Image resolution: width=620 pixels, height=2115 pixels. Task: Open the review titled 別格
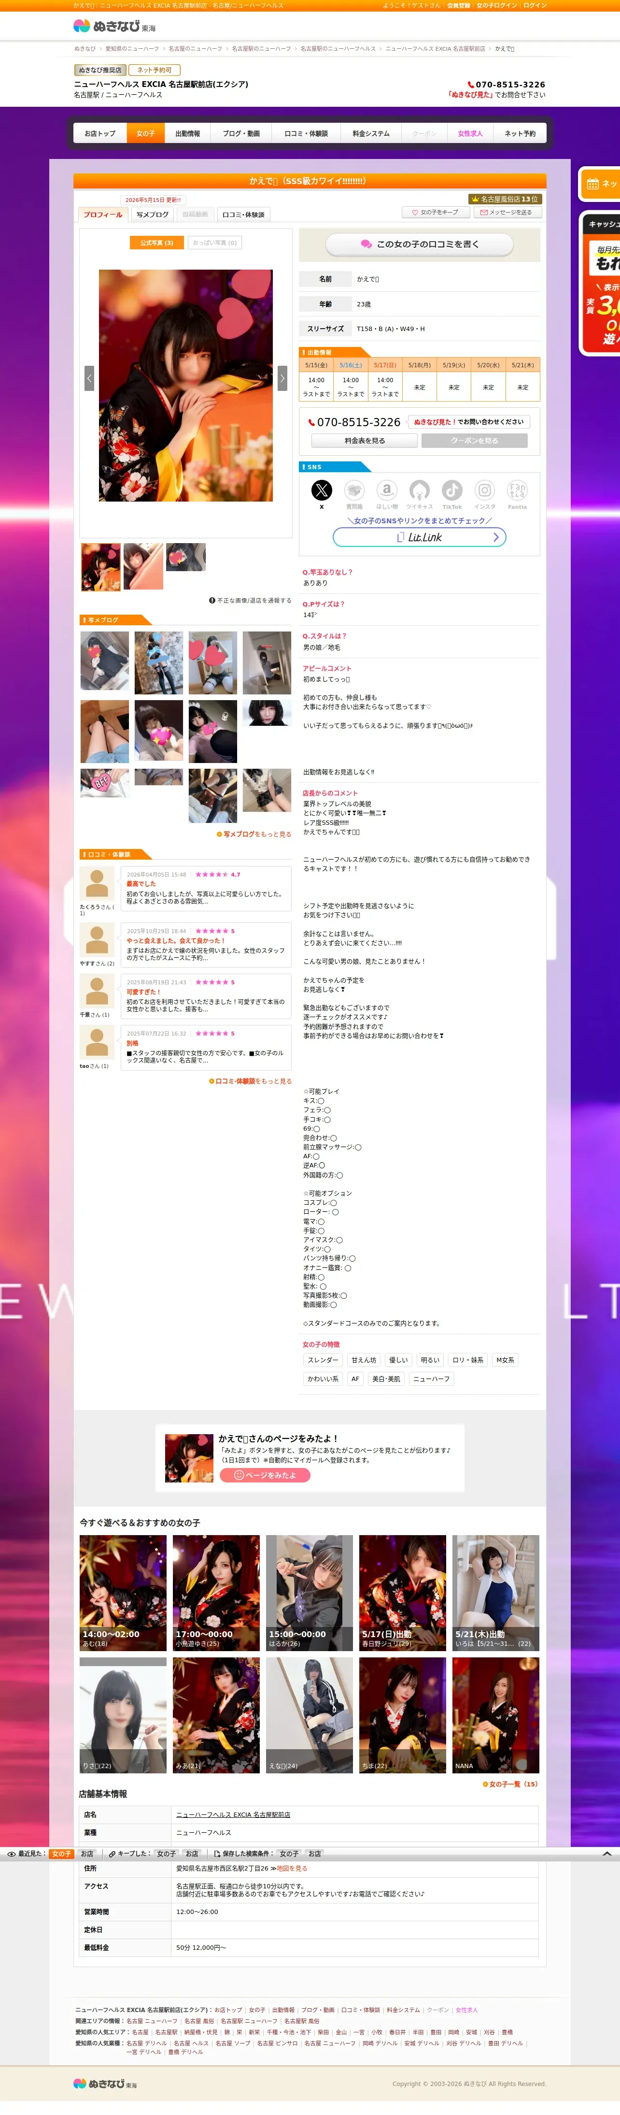coord(133,1043)
